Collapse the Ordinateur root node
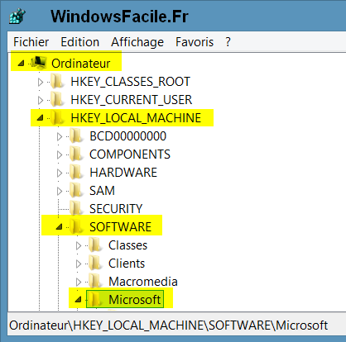Image resolution: width=346 pixels, height=342 pixels. 21,64
